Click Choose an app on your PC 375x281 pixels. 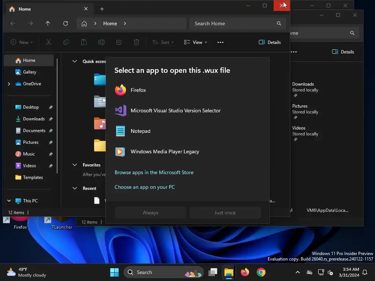pos(145,187)
